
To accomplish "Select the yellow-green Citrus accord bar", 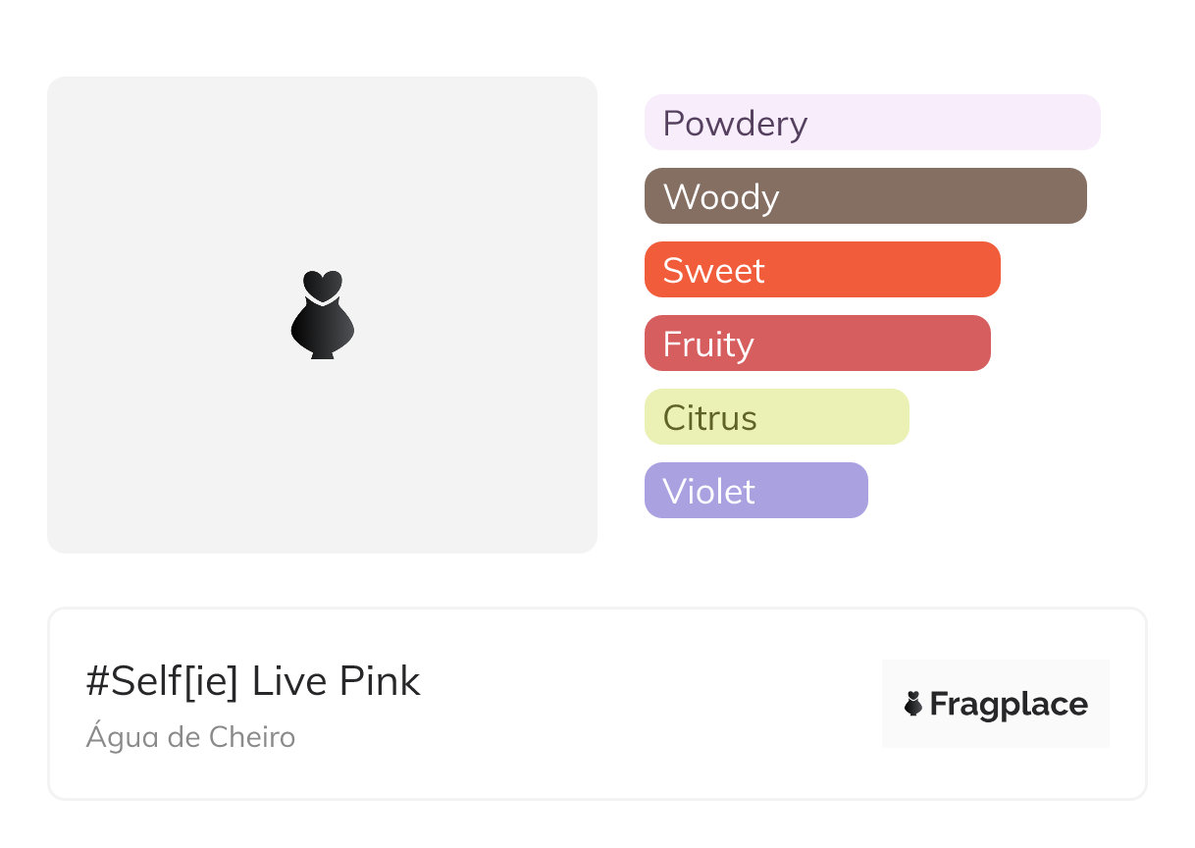I will 834,417.
